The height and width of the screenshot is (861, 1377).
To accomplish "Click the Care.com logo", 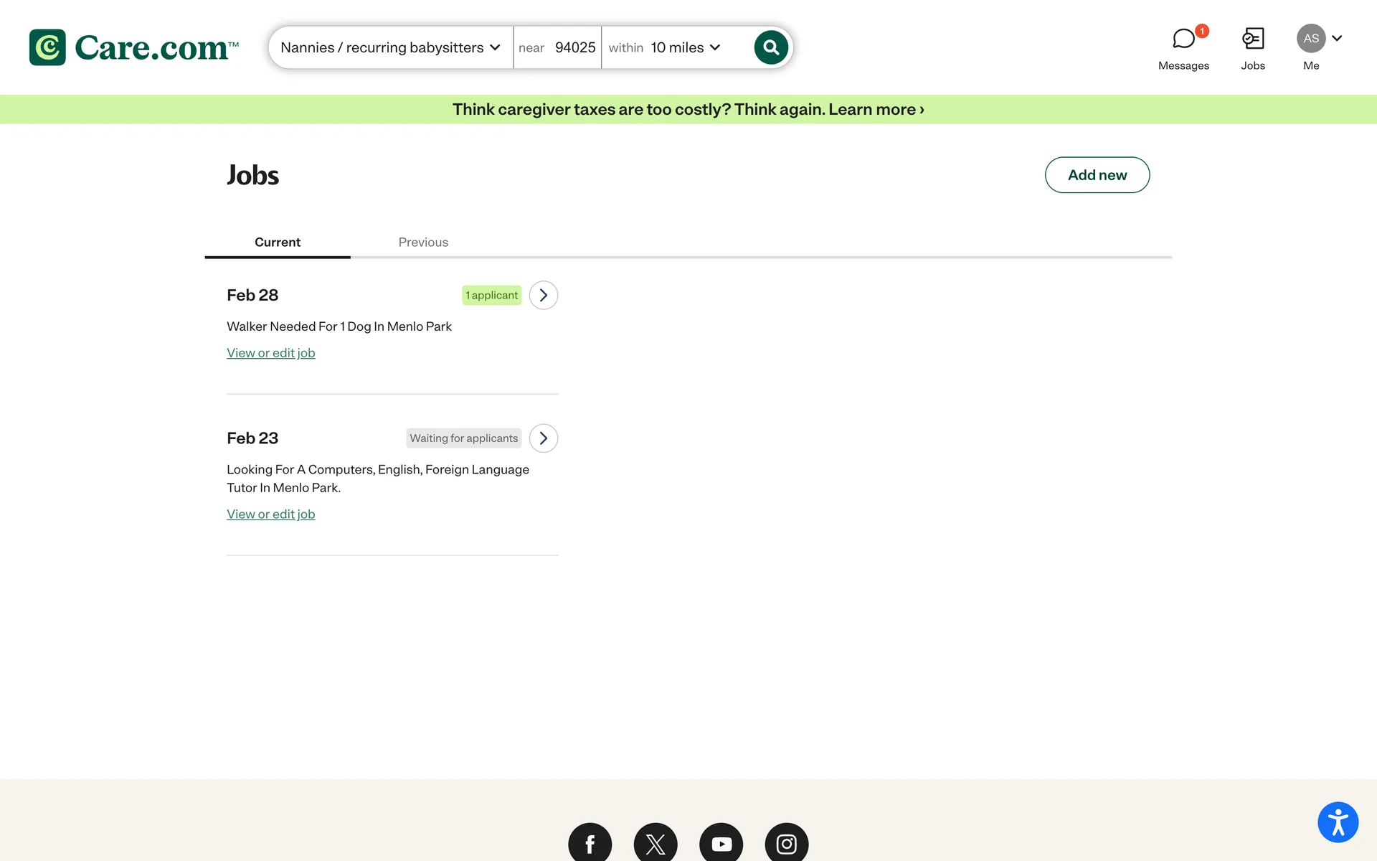I will tap(133, 47).
